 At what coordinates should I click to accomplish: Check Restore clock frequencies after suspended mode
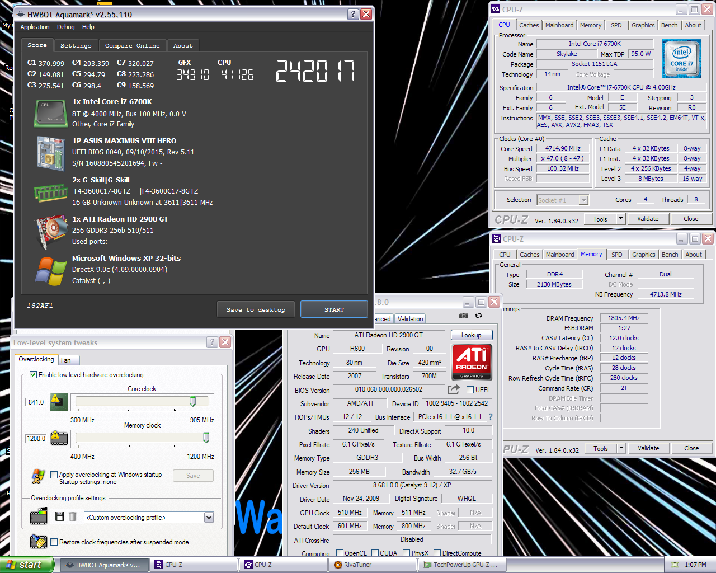(54, 542)
